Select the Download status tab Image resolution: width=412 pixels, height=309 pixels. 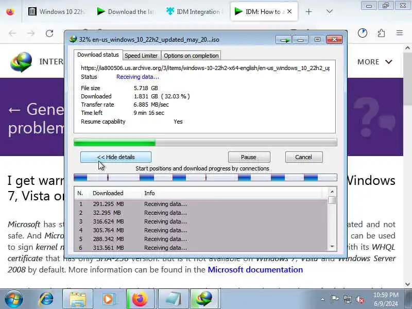pos(98,55)
